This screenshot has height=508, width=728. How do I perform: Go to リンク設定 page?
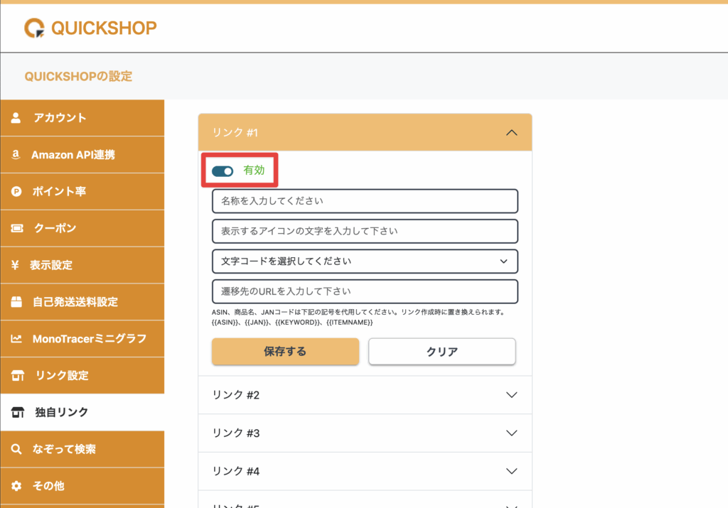click(82, 375)
